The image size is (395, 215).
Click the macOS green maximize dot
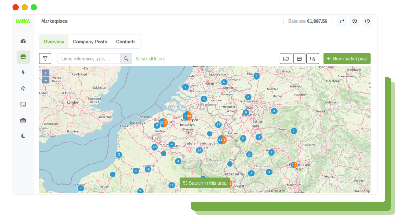pos(34,7)
